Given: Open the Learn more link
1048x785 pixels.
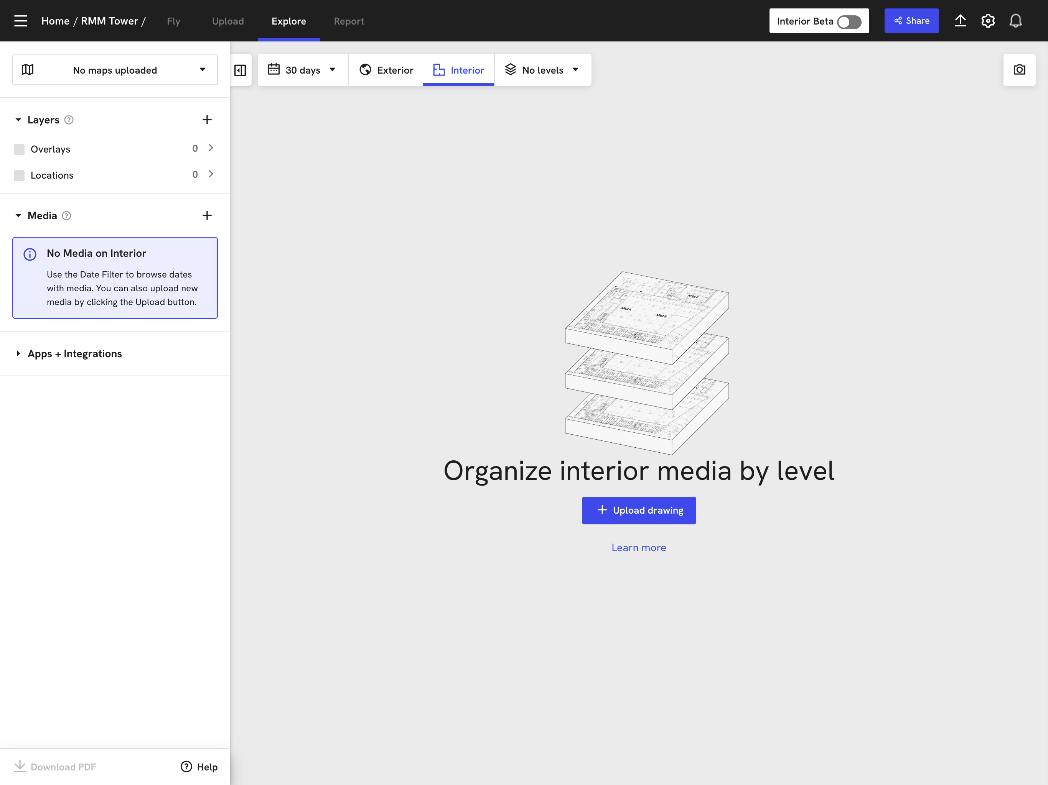Looking at the screenshot, I should [639, 548].
